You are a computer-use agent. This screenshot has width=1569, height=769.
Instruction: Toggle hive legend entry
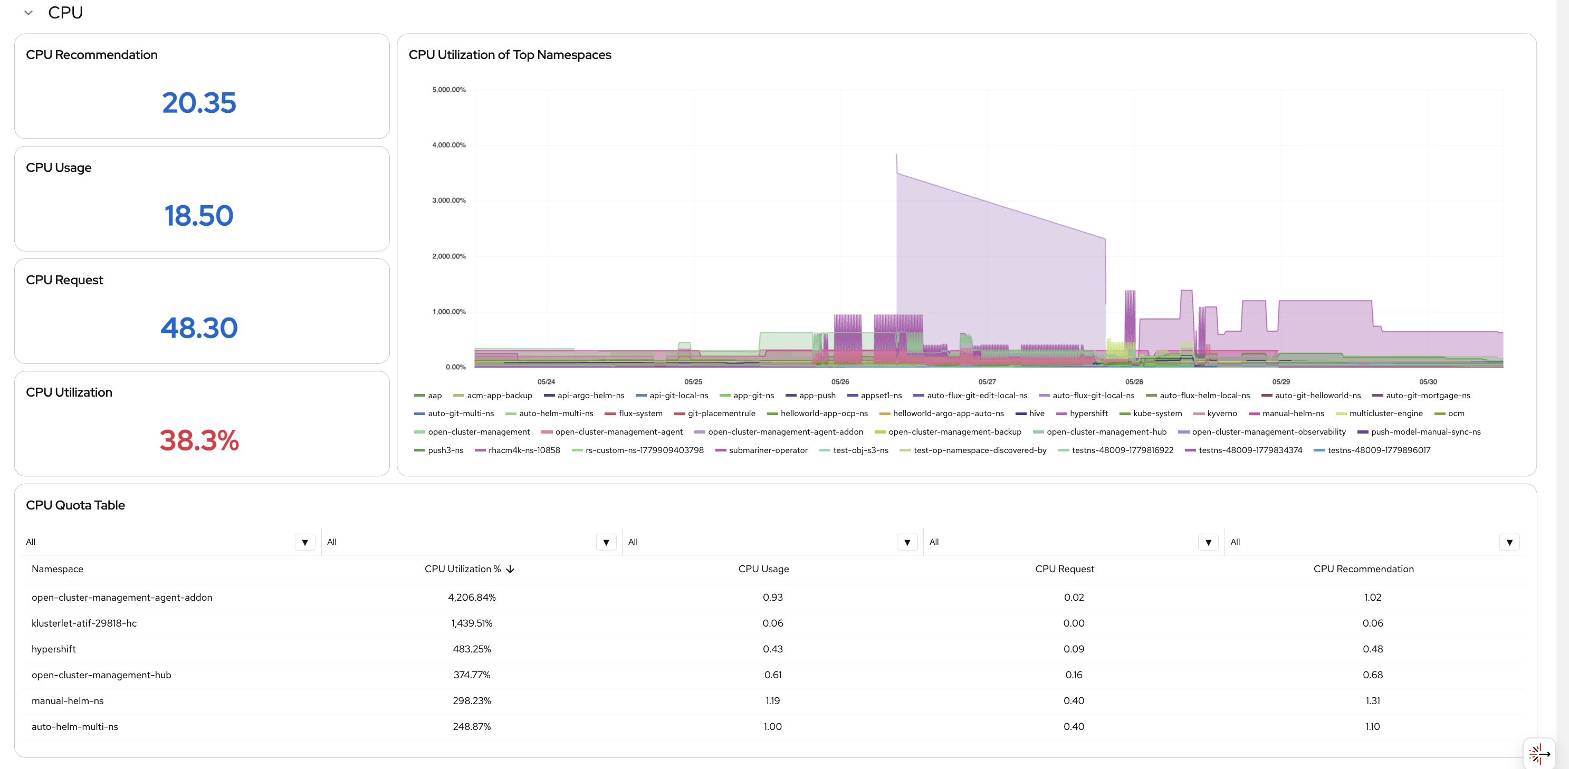1030,414
